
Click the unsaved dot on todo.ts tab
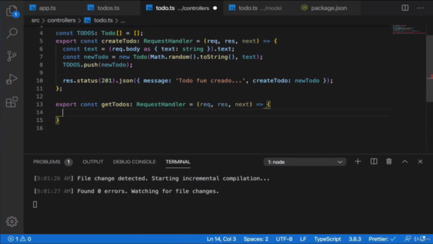[x=215, y=8]
